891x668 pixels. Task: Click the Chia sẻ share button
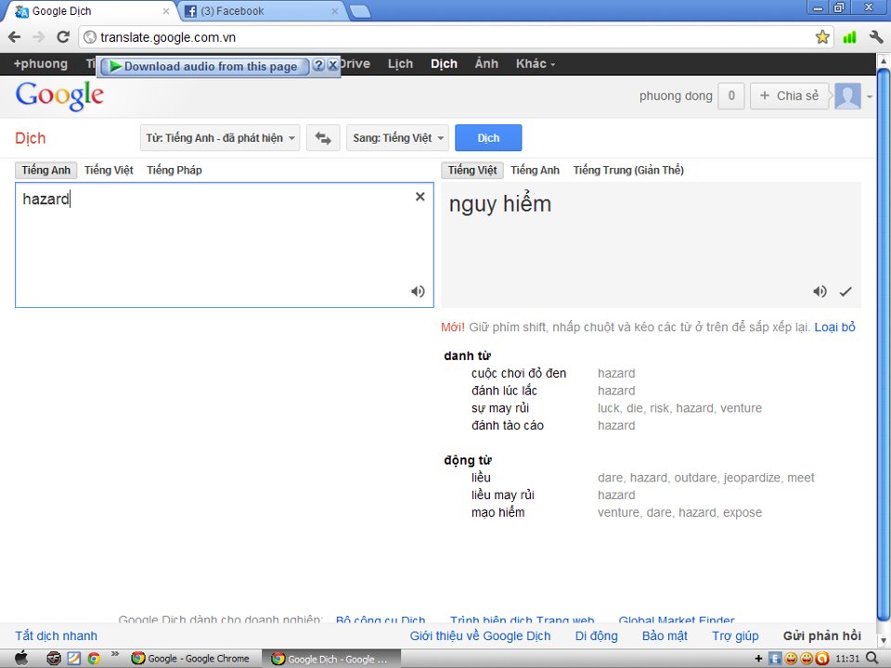(789, 96)
